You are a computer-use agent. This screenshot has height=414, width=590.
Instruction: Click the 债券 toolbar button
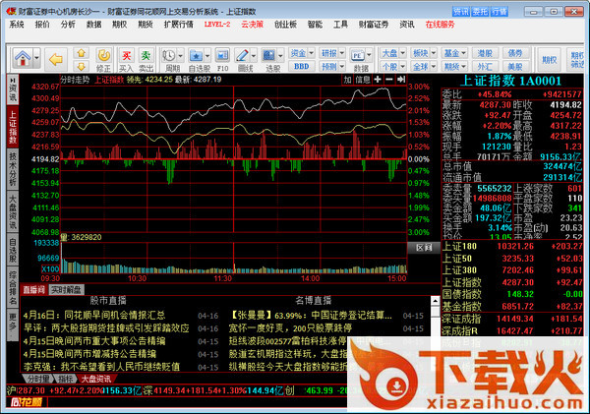click(x=515, y=53)
